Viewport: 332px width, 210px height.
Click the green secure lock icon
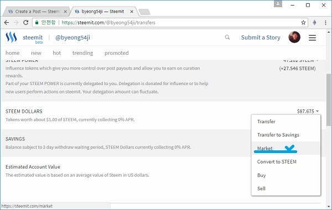click(37, 23)
